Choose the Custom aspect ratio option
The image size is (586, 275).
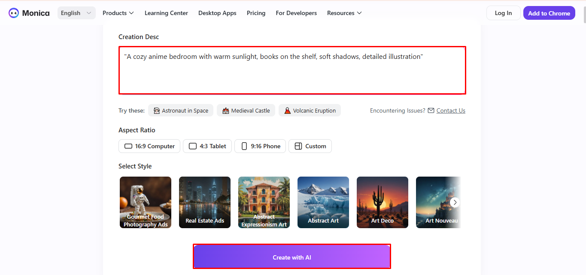click(310, 146)
